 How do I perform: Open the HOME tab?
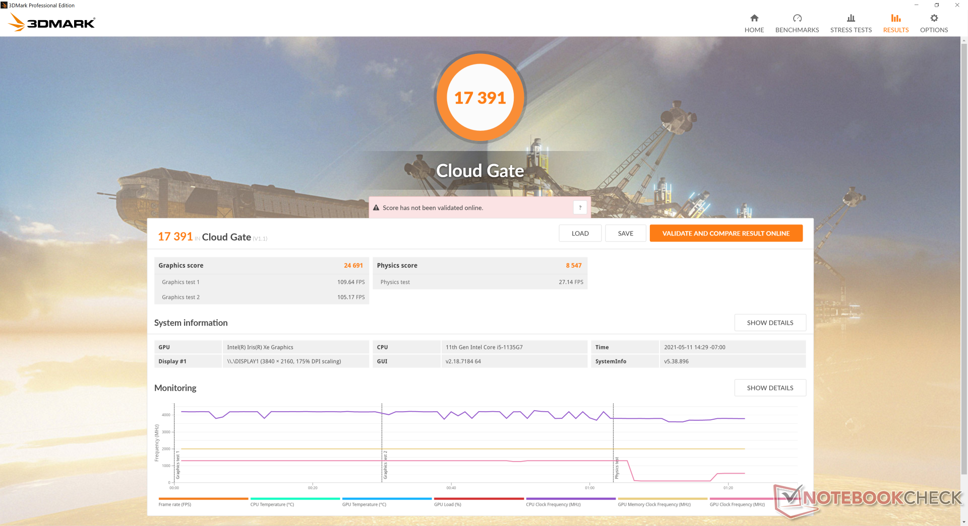(x=754, y=24)
